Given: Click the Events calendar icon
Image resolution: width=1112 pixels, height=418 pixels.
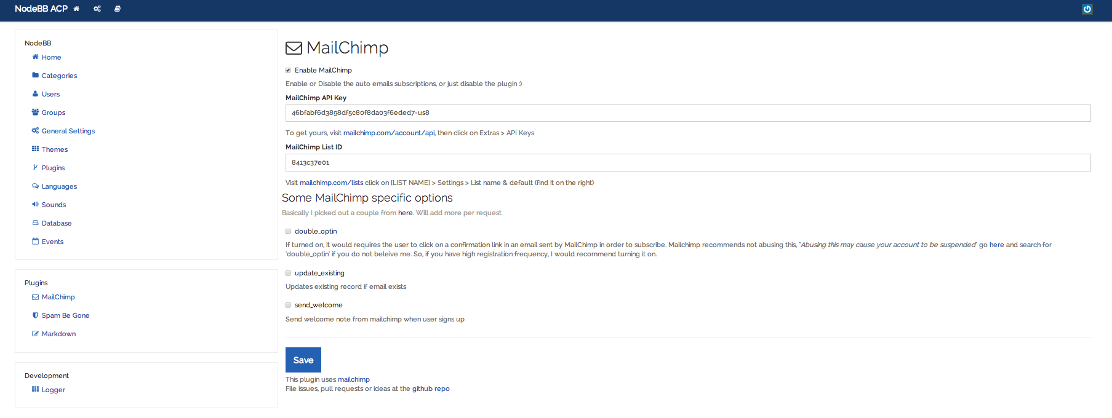Looking at the screenshot, I should click(36, 242).
